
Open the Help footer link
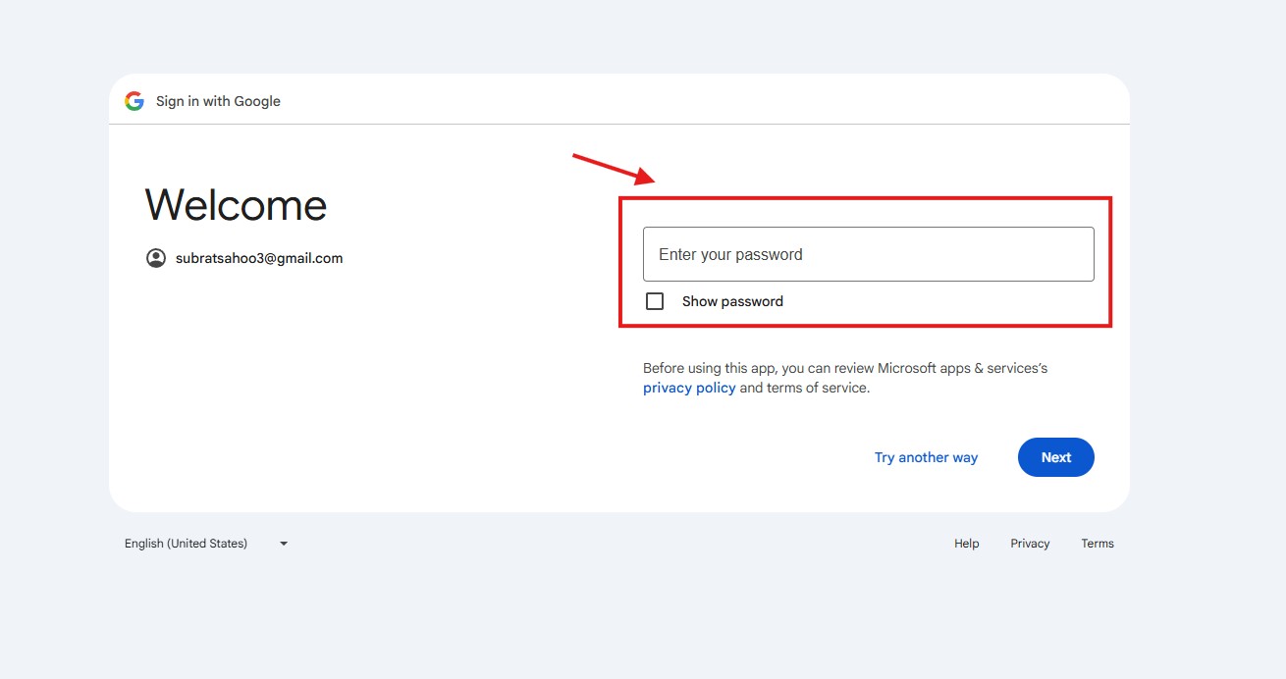(966, 544)
